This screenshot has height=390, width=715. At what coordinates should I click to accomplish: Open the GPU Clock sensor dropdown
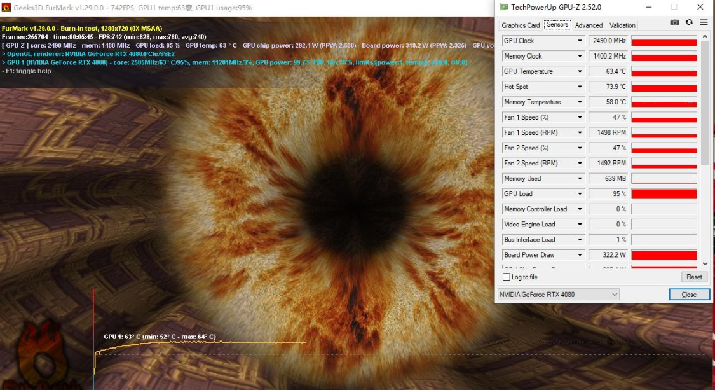pos(580,41)
